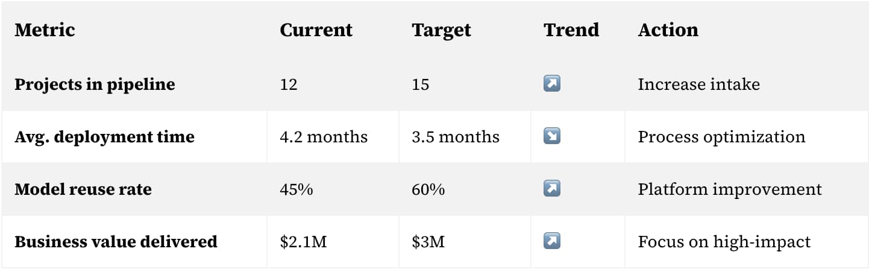This screenshot has height=269, width=869.
Task: Select the Current column header
Action: [x=316, y=30]
